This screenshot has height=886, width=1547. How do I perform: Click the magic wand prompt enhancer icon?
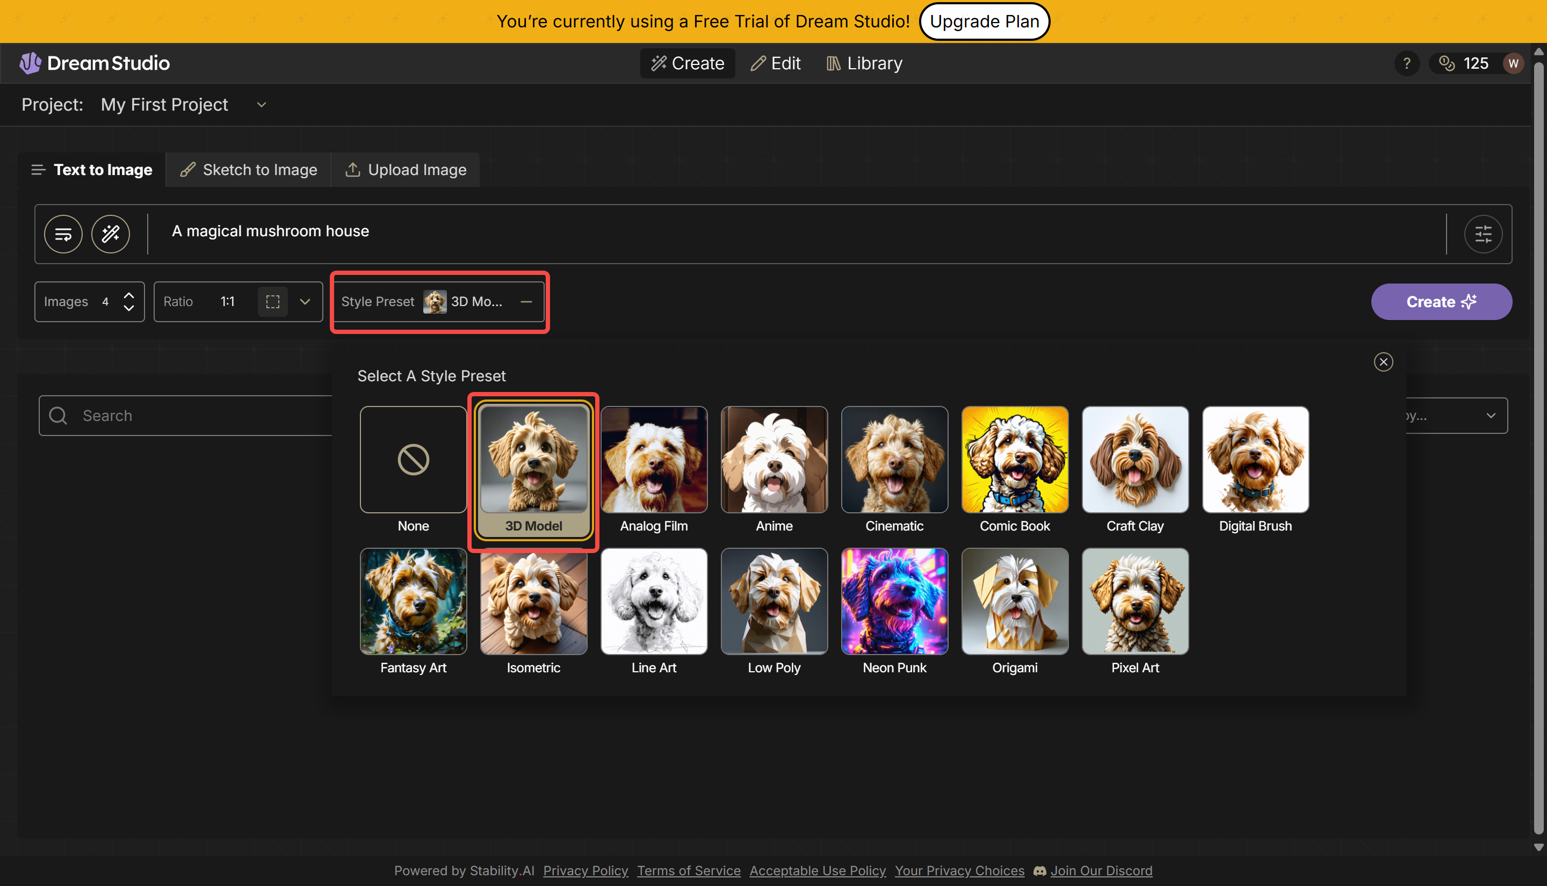(x=110, y=234)
